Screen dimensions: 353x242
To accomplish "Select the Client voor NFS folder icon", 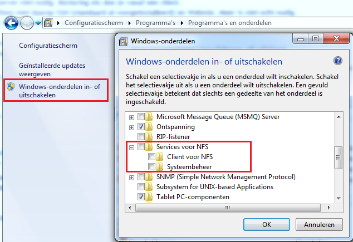I will point(160,157).
